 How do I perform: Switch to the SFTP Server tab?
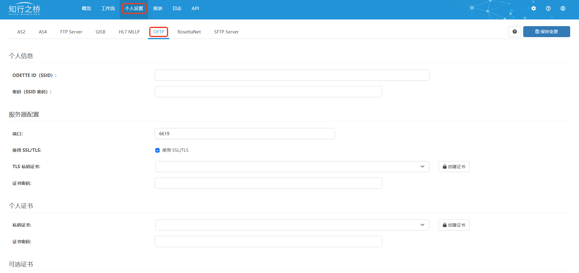[226, 32]
